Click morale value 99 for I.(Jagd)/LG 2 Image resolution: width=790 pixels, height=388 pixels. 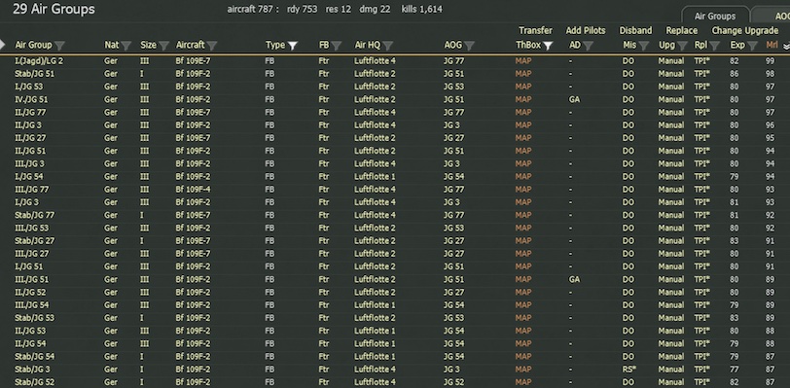pos(770,61)
